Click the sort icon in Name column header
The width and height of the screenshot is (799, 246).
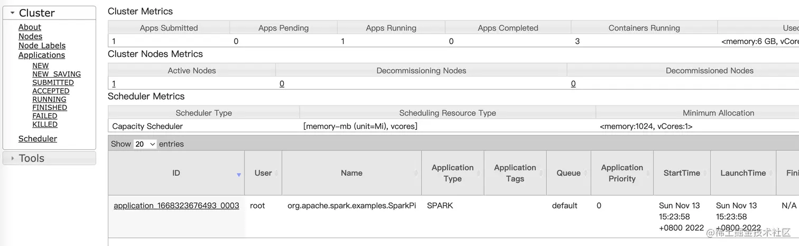tap(416, 173)
